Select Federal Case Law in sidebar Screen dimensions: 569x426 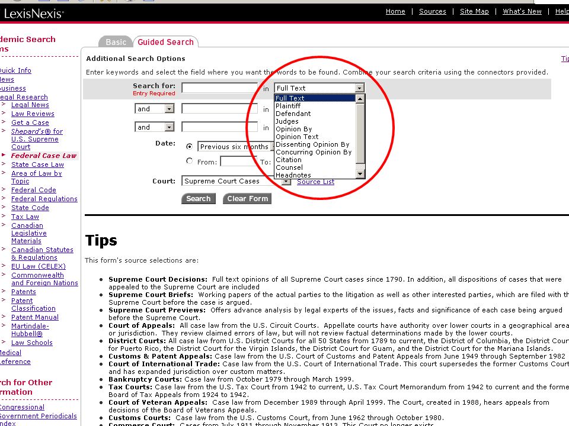43,156
